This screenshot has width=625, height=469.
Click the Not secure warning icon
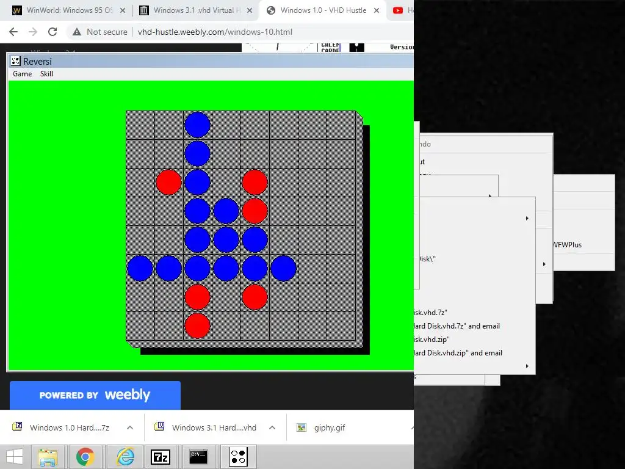(x=76, y=32)
